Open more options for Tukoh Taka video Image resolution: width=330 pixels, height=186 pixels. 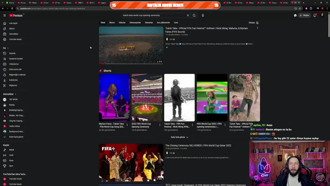(257, 28)
